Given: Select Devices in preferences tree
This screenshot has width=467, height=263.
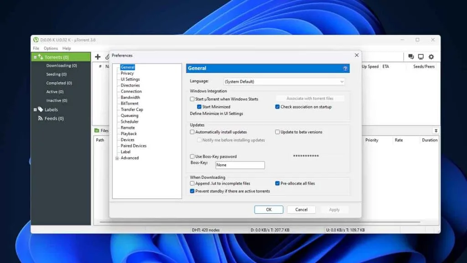Looking at the screenshot, I should point(128,140).
